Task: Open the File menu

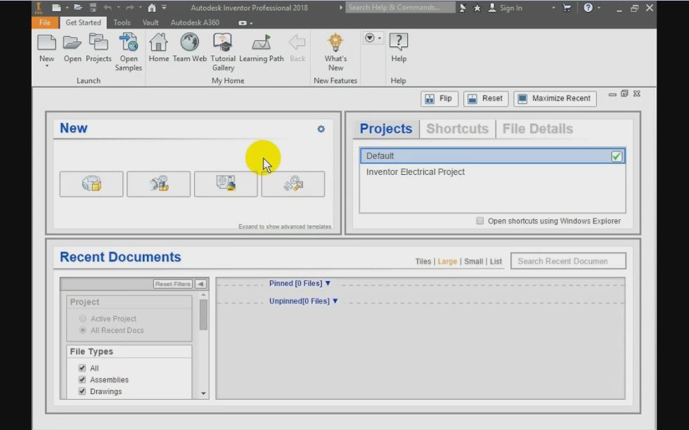Action: pyautogui.click(x=45, y=22)
